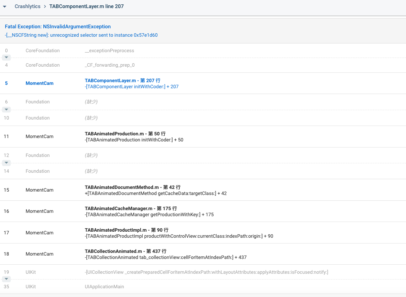
Task: Open TABComponentLayer.m line 207 frame link
Action: (x=122, y=80)
